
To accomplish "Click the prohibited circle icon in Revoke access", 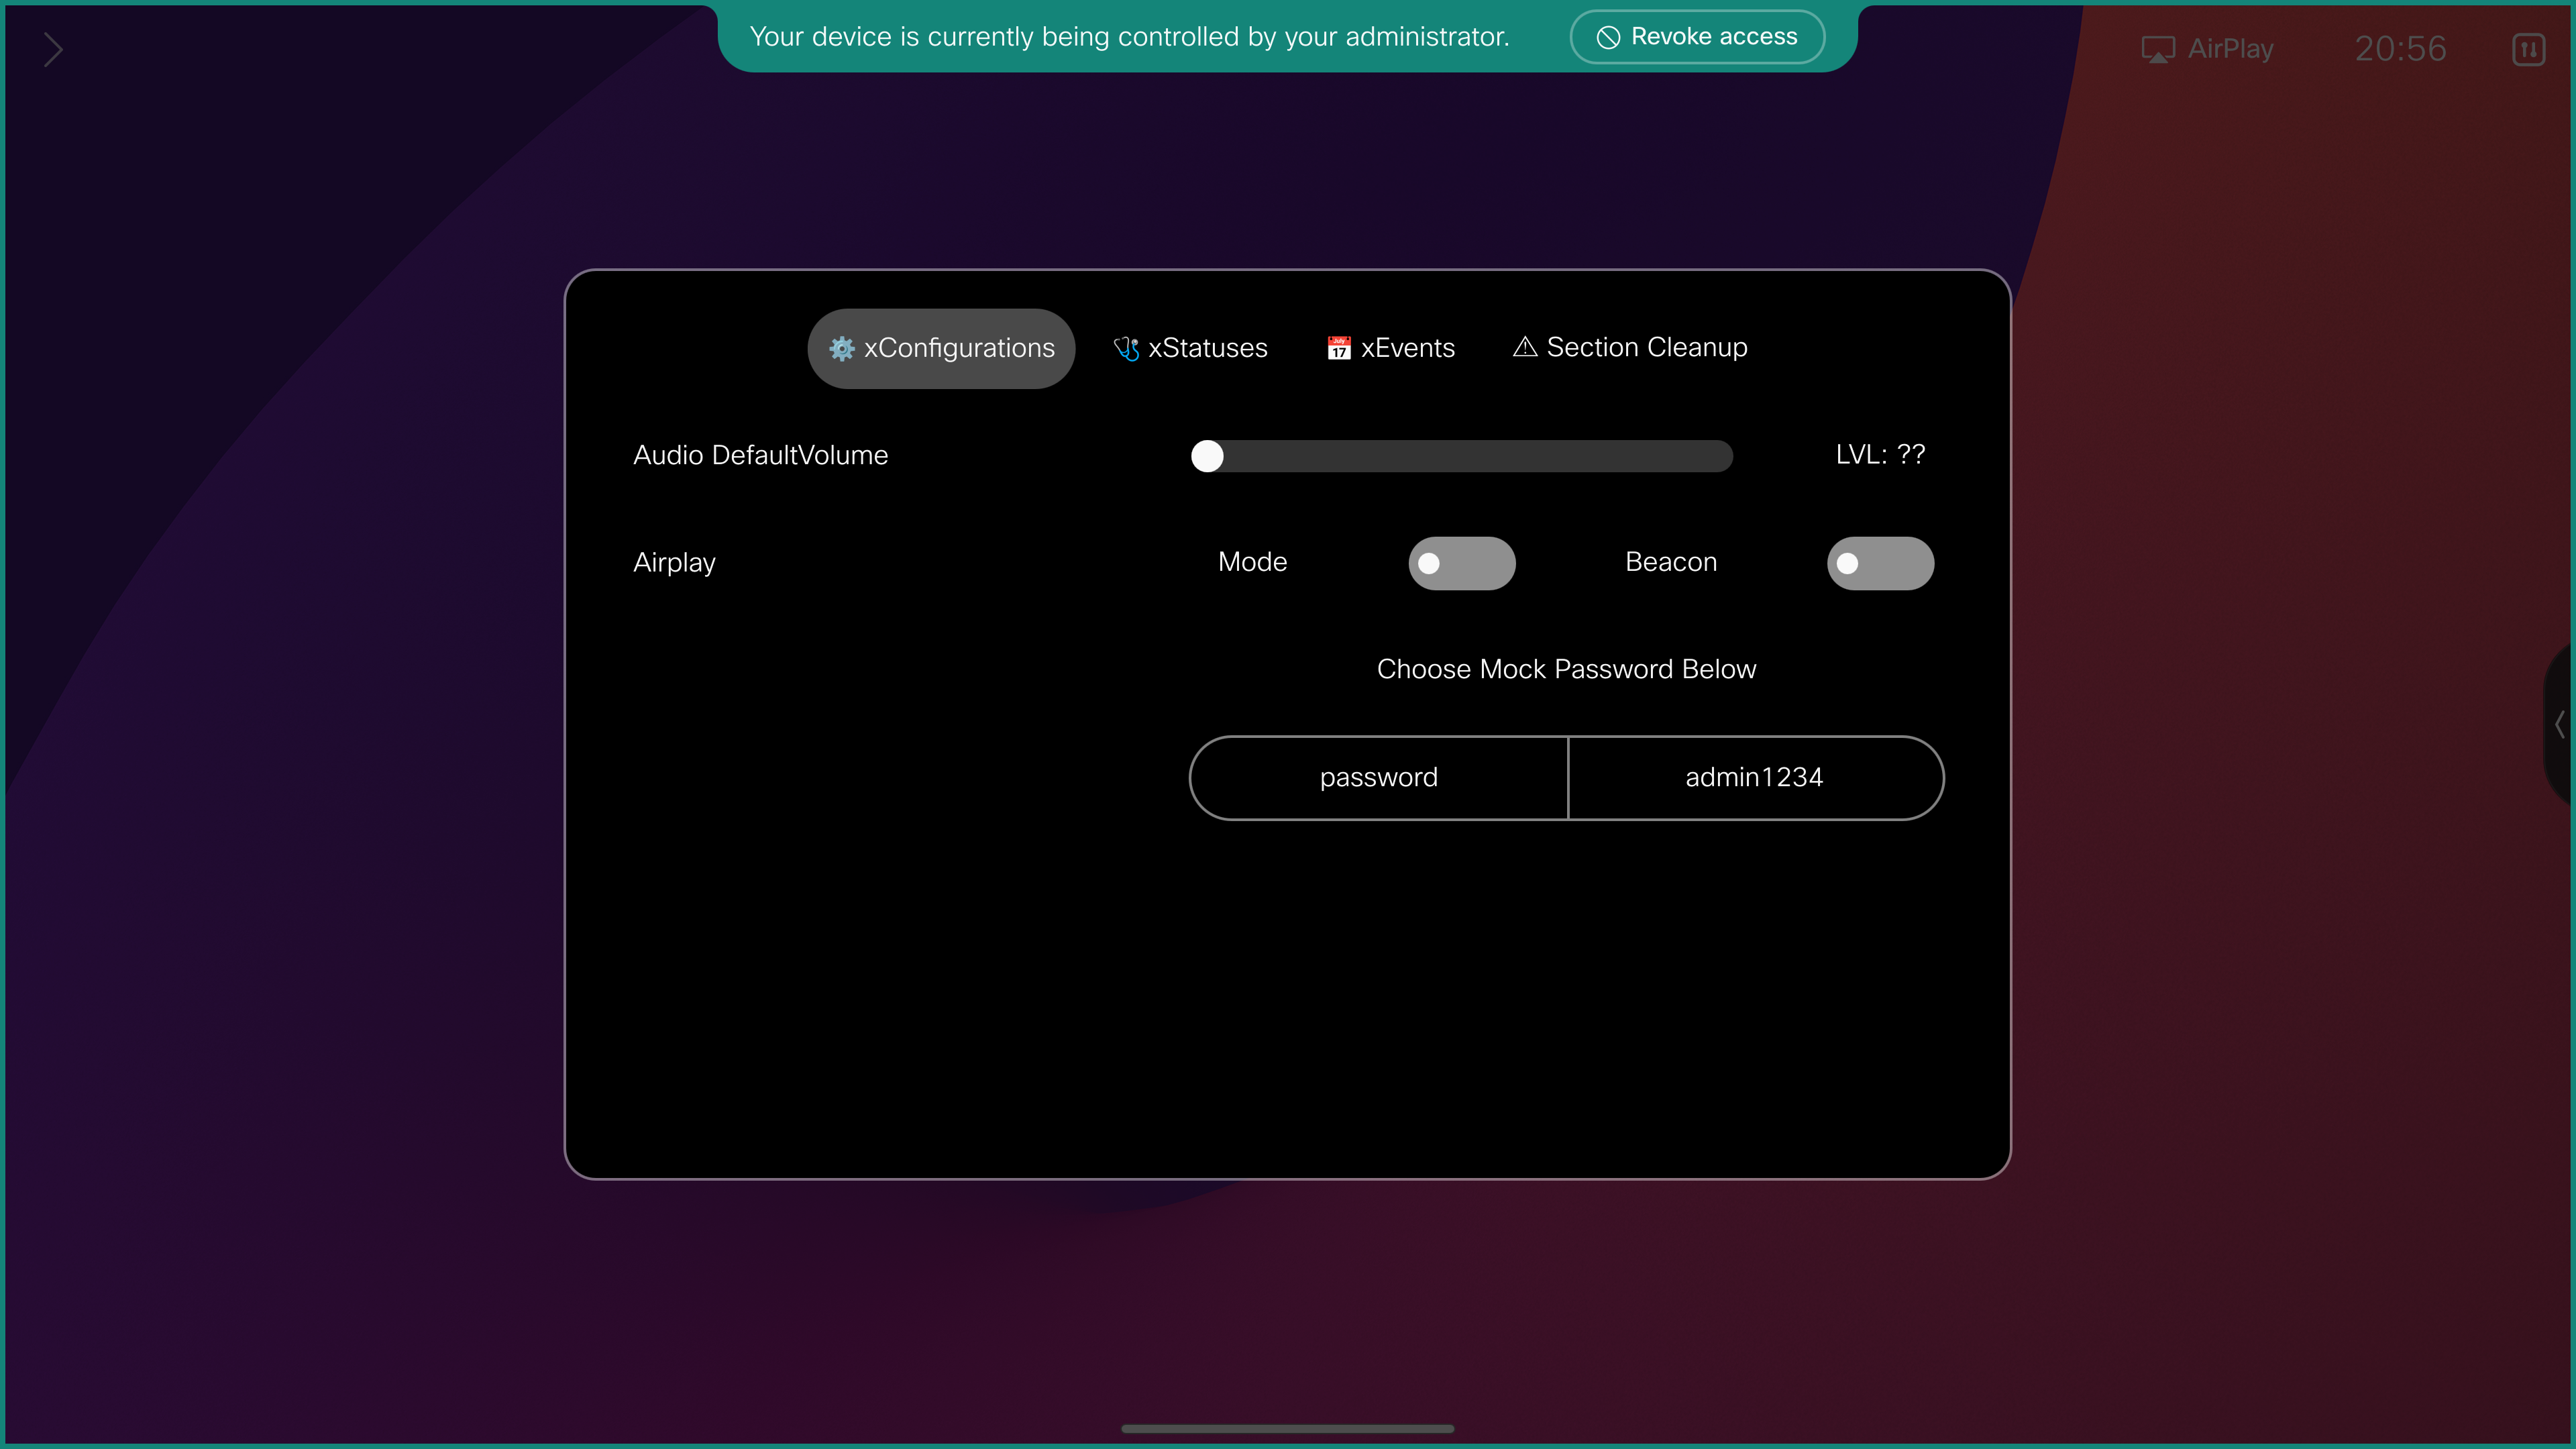I will coord(1608,37).
